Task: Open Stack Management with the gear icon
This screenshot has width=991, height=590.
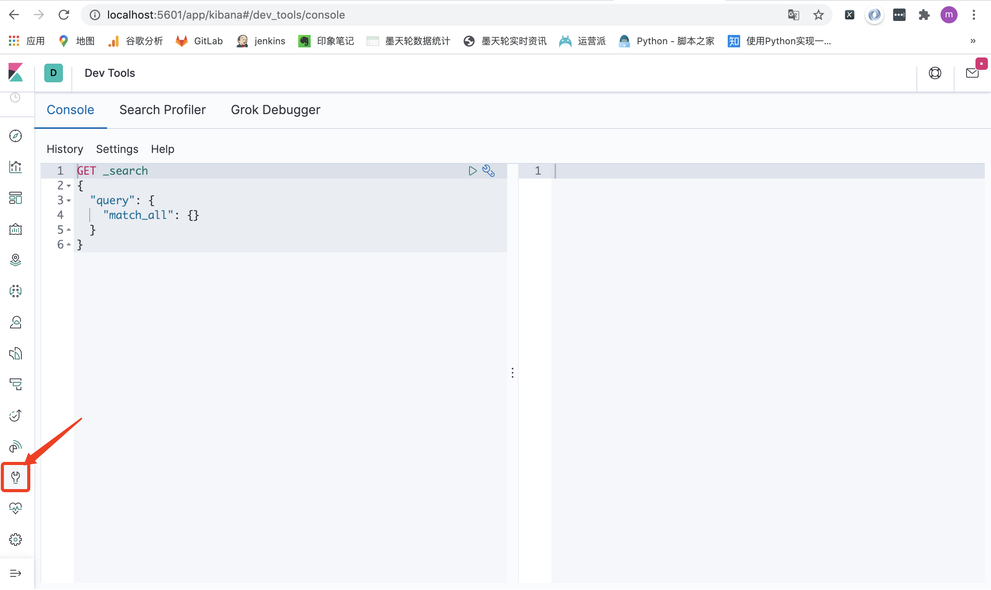Action: (x=15, y=539)
